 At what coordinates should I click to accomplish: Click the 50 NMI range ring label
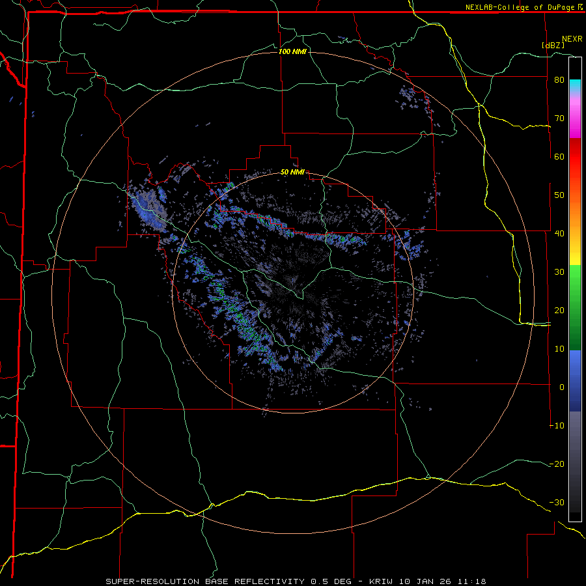click(292, 172)
